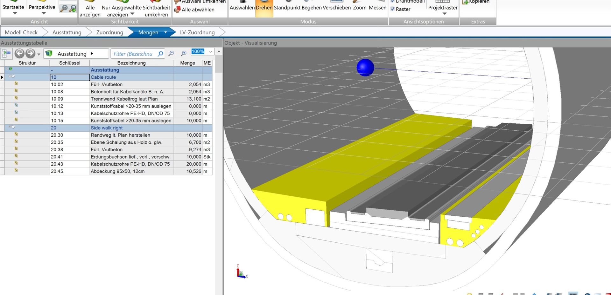Viewport: 611px width, 295px height.
Task: Select the Ebene Schalung aus Holz cell
Action: tap(131, 142)
